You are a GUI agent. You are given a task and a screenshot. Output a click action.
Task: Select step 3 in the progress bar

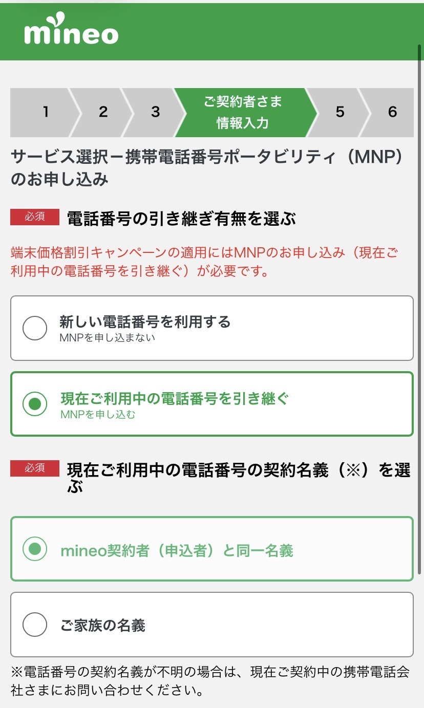click(x=155, y=112)
